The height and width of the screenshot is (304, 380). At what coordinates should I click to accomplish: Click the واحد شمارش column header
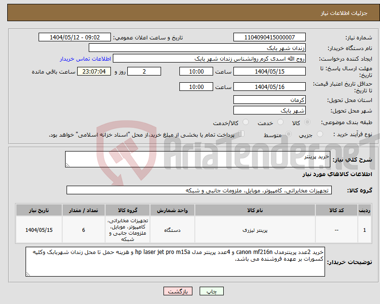coord(172,210)
